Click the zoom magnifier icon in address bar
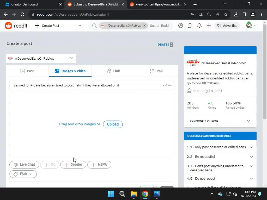 coord(209,15)
